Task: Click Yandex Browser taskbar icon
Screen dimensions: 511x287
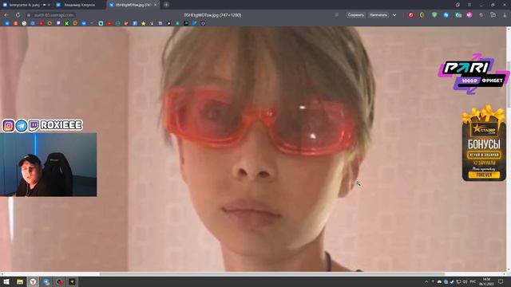Action: 33,281
